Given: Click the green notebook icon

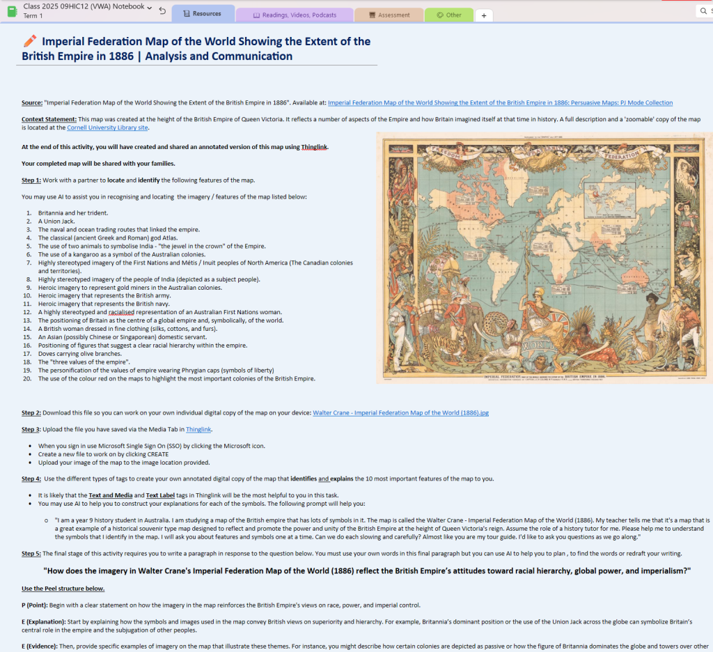Looking at the screenshot, I should [12, 10].
